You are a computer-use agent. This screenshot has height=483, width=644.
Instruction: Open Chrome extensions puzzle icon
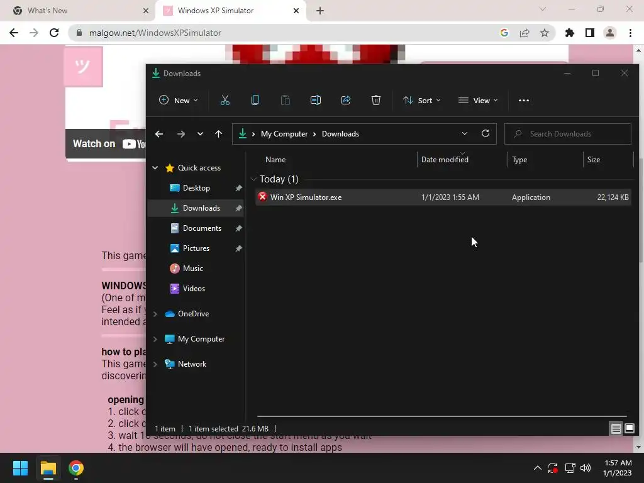coord(570,33)
